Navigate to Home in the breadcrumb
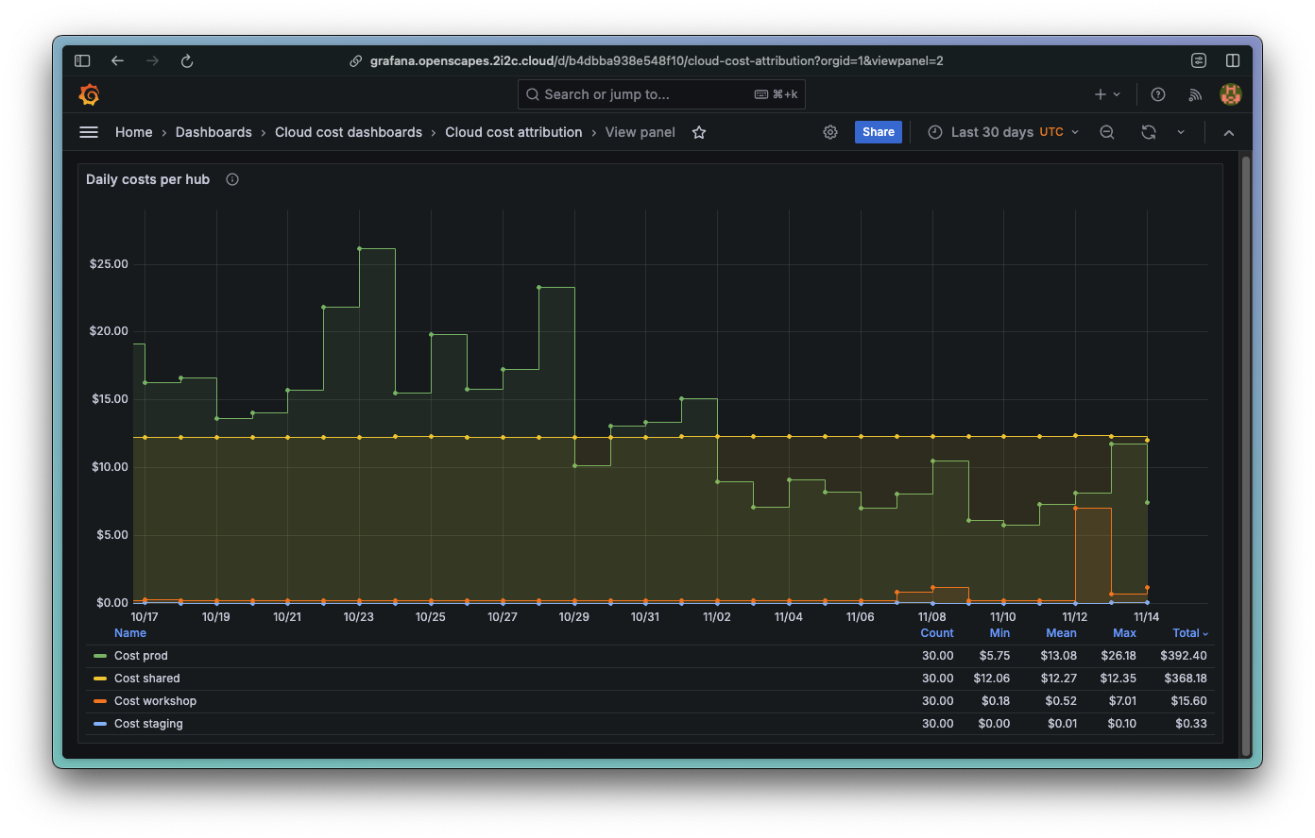This screenshot has width=1315, height=838. pyautogui.click(x=133, y=132)
